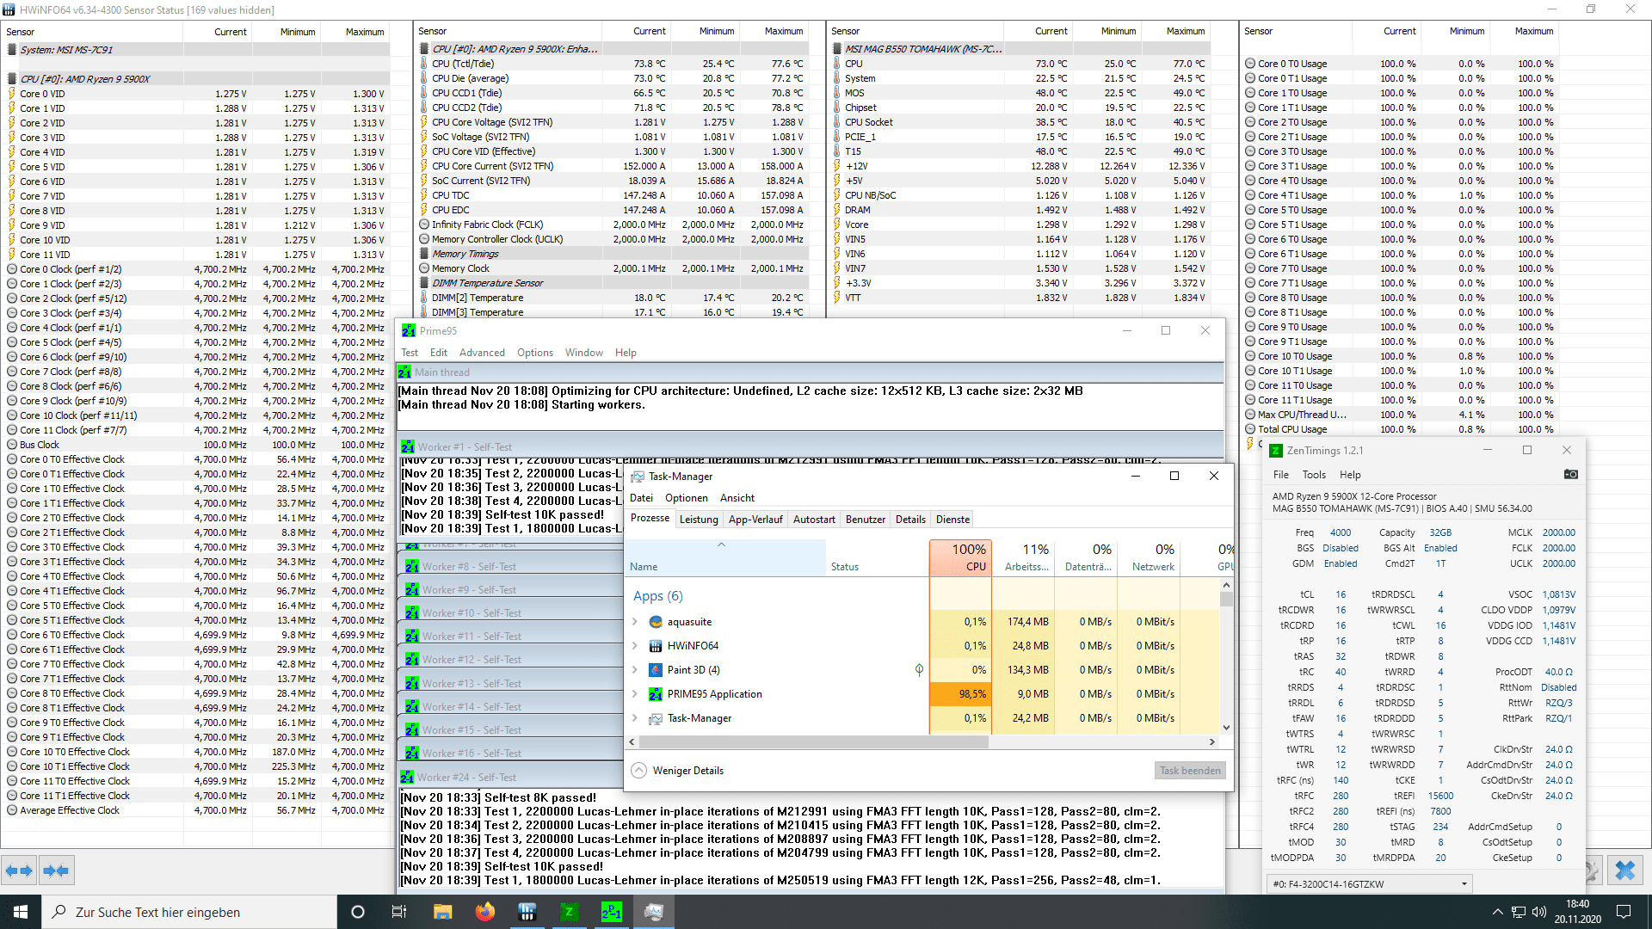Expand the Paint 3D process group
This screenshot has height=929, width=1652.
(x=635, y=670)
